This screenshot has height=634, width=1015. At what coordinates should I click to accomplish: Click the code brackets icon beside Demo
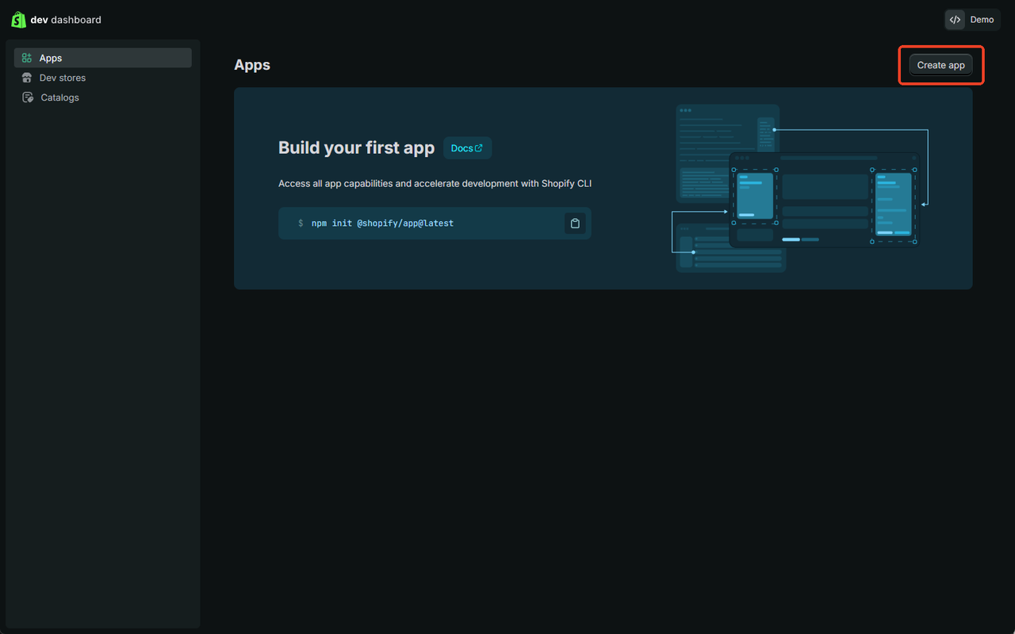click(955, 20)
